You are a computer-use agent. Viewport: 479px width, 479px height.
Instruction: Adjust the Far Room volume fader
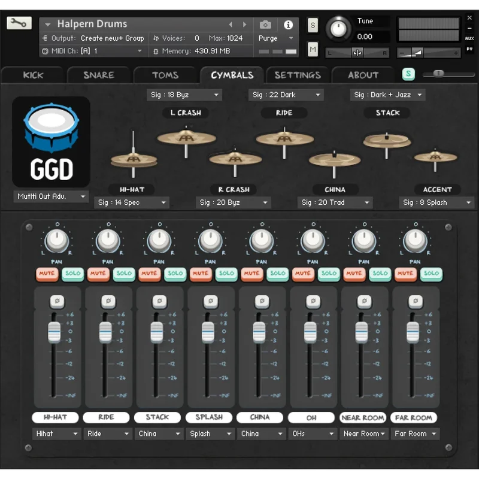pyautogui.click(x=413, y=332)
